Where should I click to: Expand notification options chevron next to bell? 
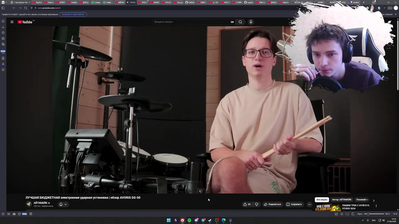click(65, 204)
